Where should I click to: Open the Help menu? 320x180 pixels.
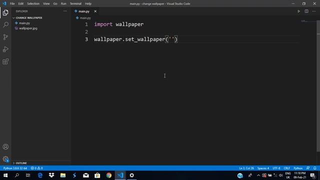[x=88, y=3]
